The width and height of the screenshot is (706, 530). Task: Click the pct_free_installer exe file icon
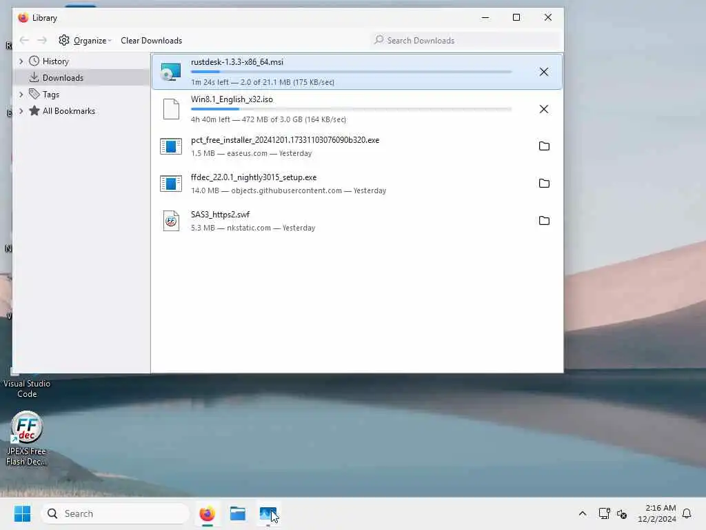coord(171,146)
